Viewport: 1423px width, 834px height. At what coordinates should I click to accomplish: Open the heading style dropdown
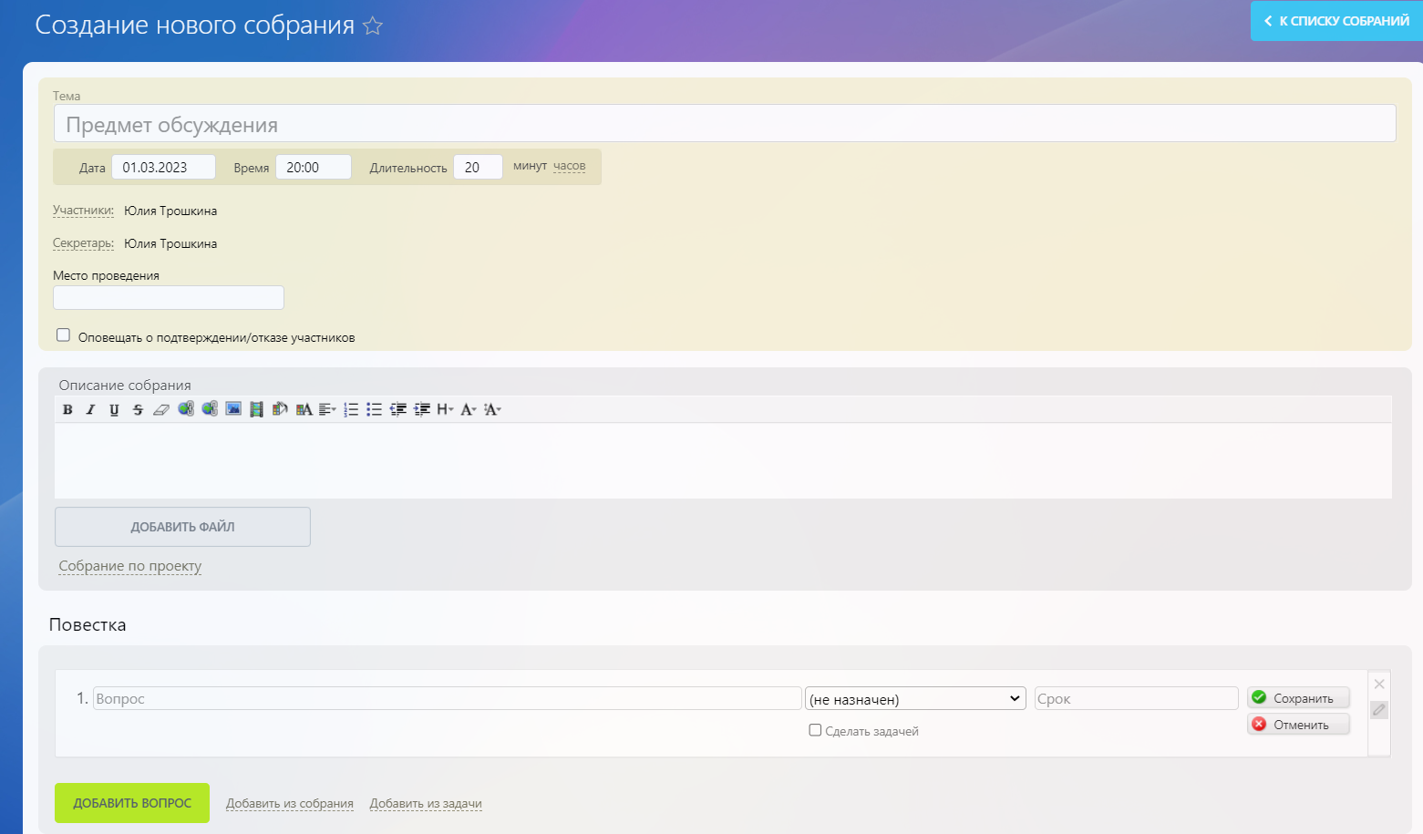(445, 410)
